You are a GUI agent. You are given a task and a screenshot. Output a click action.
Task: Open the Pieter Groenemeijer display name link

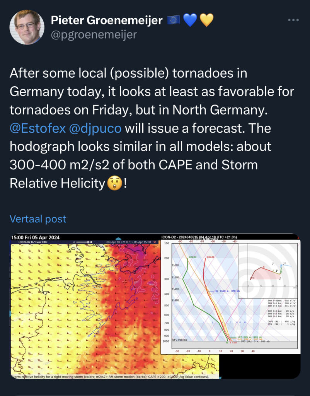(107, 20)
